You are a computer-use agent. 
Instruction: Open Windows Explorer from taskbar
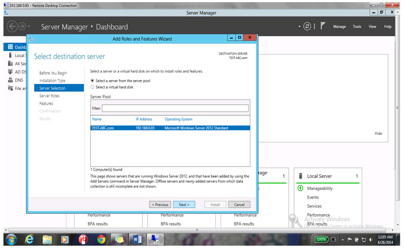tap(47, 240)
